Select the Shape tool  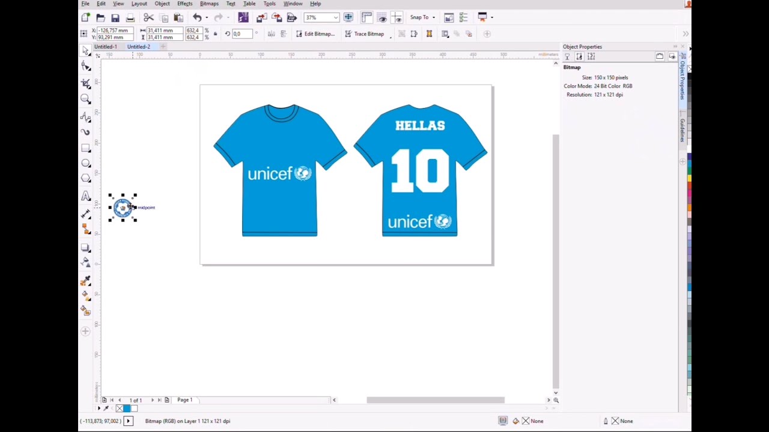85,67
